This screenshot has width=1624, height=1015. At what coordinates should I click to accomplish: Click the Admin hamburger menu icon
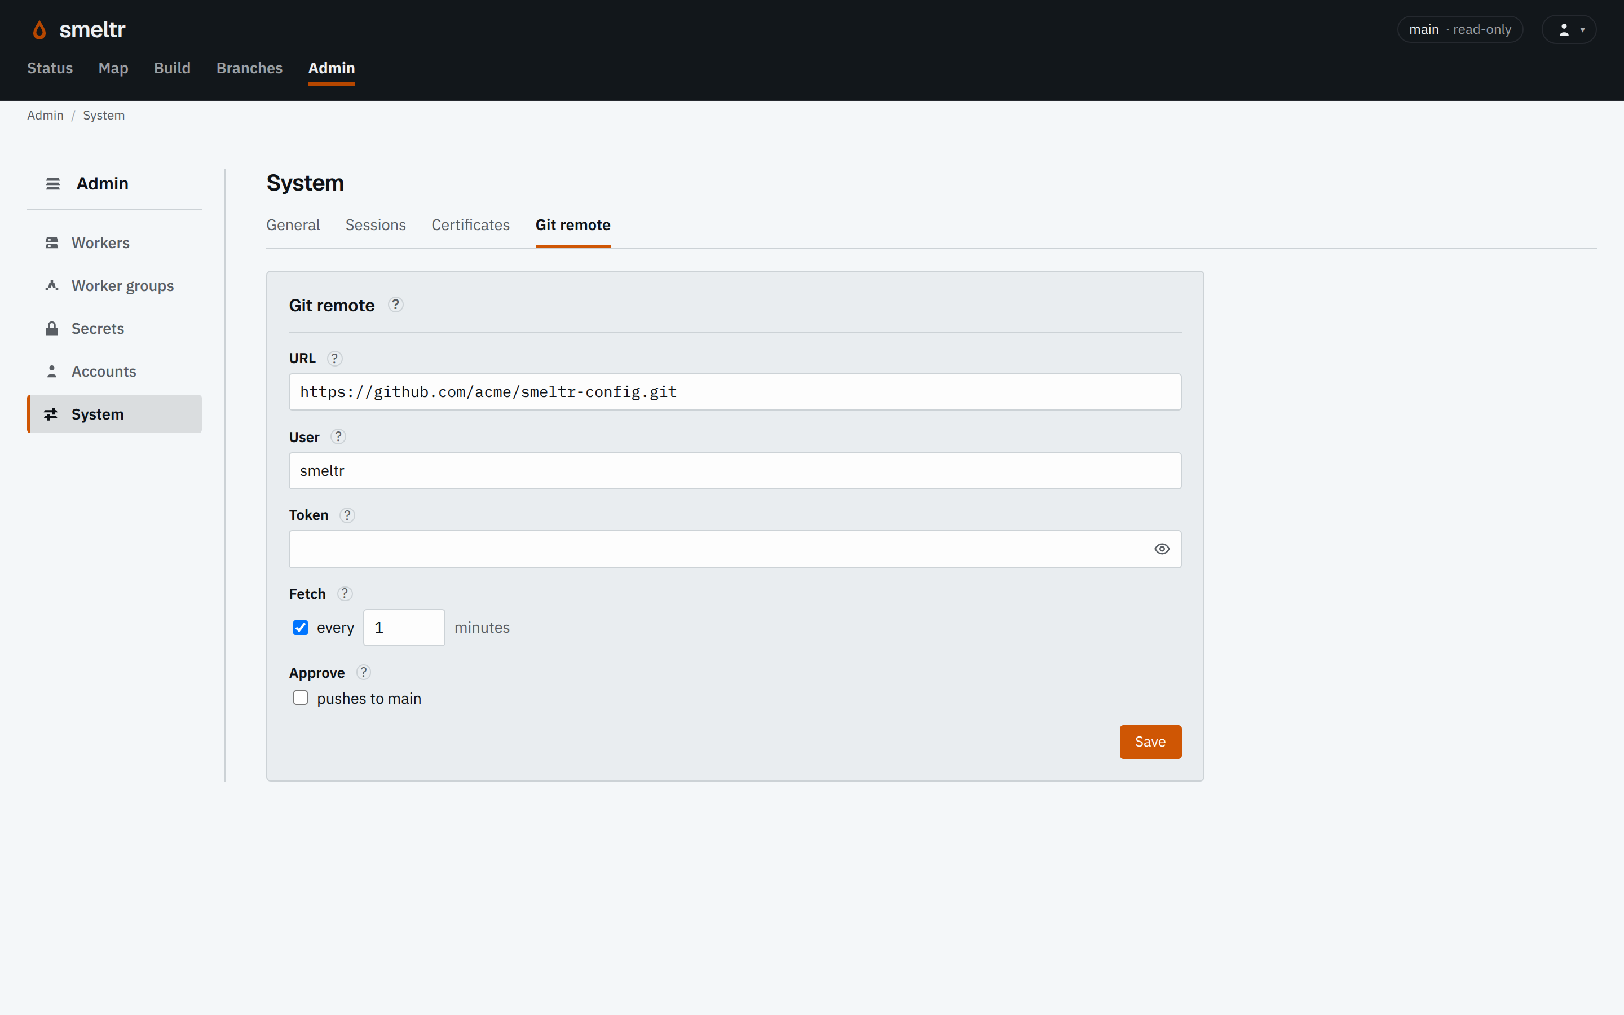[53, 184]
